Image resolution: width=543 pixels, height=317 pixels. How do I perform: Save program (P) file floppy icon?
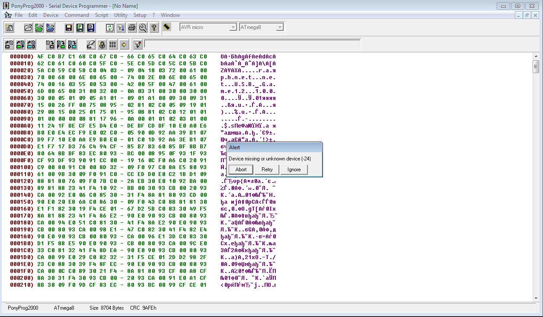point(80,28)
